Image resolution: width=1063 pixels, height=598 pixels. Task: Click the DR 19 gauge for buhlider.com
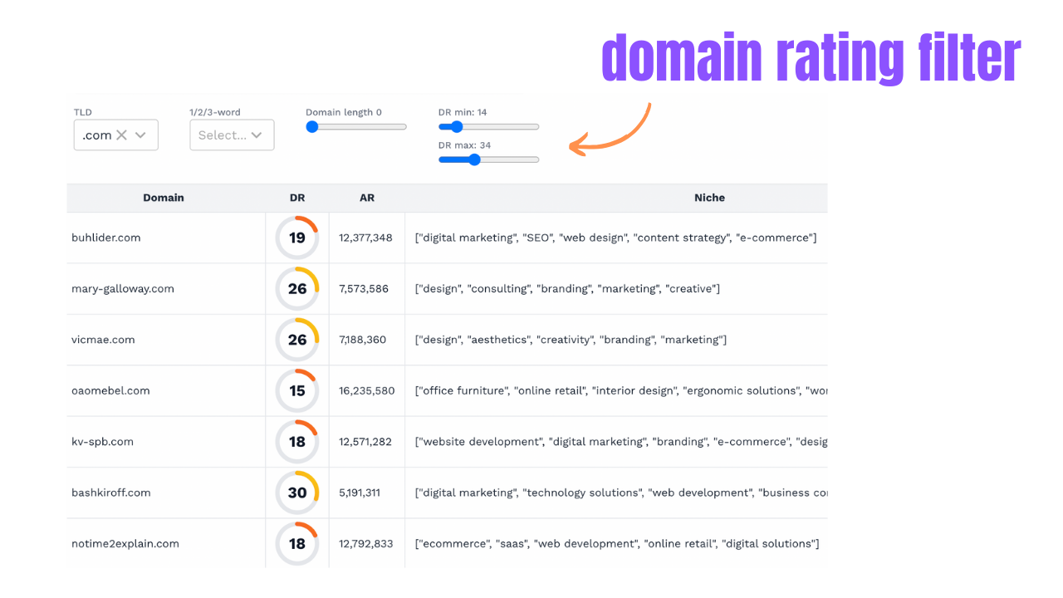click(297, 238)
